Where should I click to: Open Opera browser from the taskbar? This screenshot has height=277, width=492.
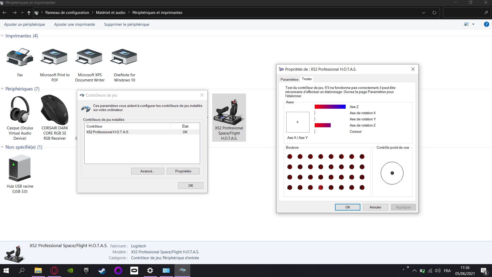[x=54, y=271]
